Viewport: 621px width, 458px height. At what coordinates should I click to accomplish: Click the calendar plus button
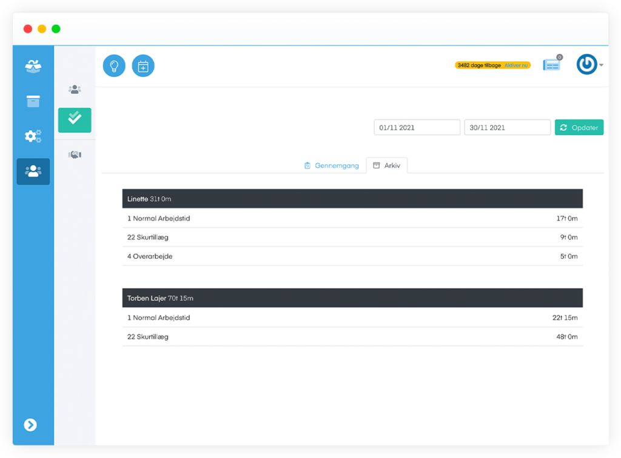143,66
